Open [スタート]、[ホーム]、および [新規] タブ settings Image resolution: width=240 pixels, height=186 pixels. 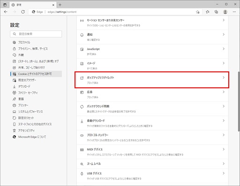click(x=36, y=61)
